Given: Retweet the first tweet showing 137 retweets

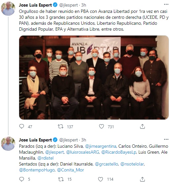Looking at the screenshot, I should coord(61,127).
